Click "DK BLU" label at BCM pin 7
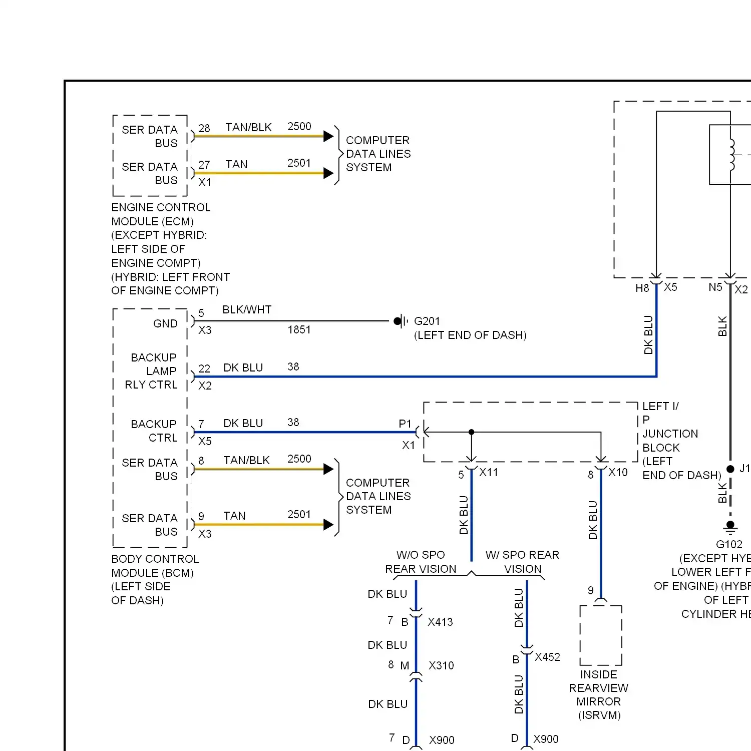Screen dimensions: 751x751 (x=243, y=423)
